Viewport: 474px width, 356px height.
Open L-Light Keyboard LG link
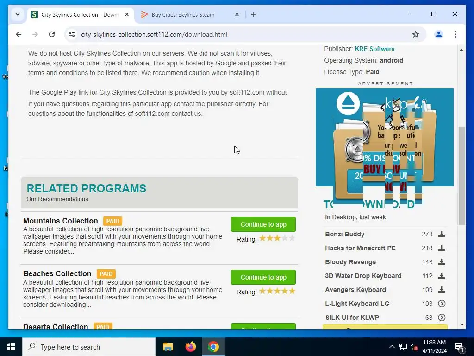(357, 304)
